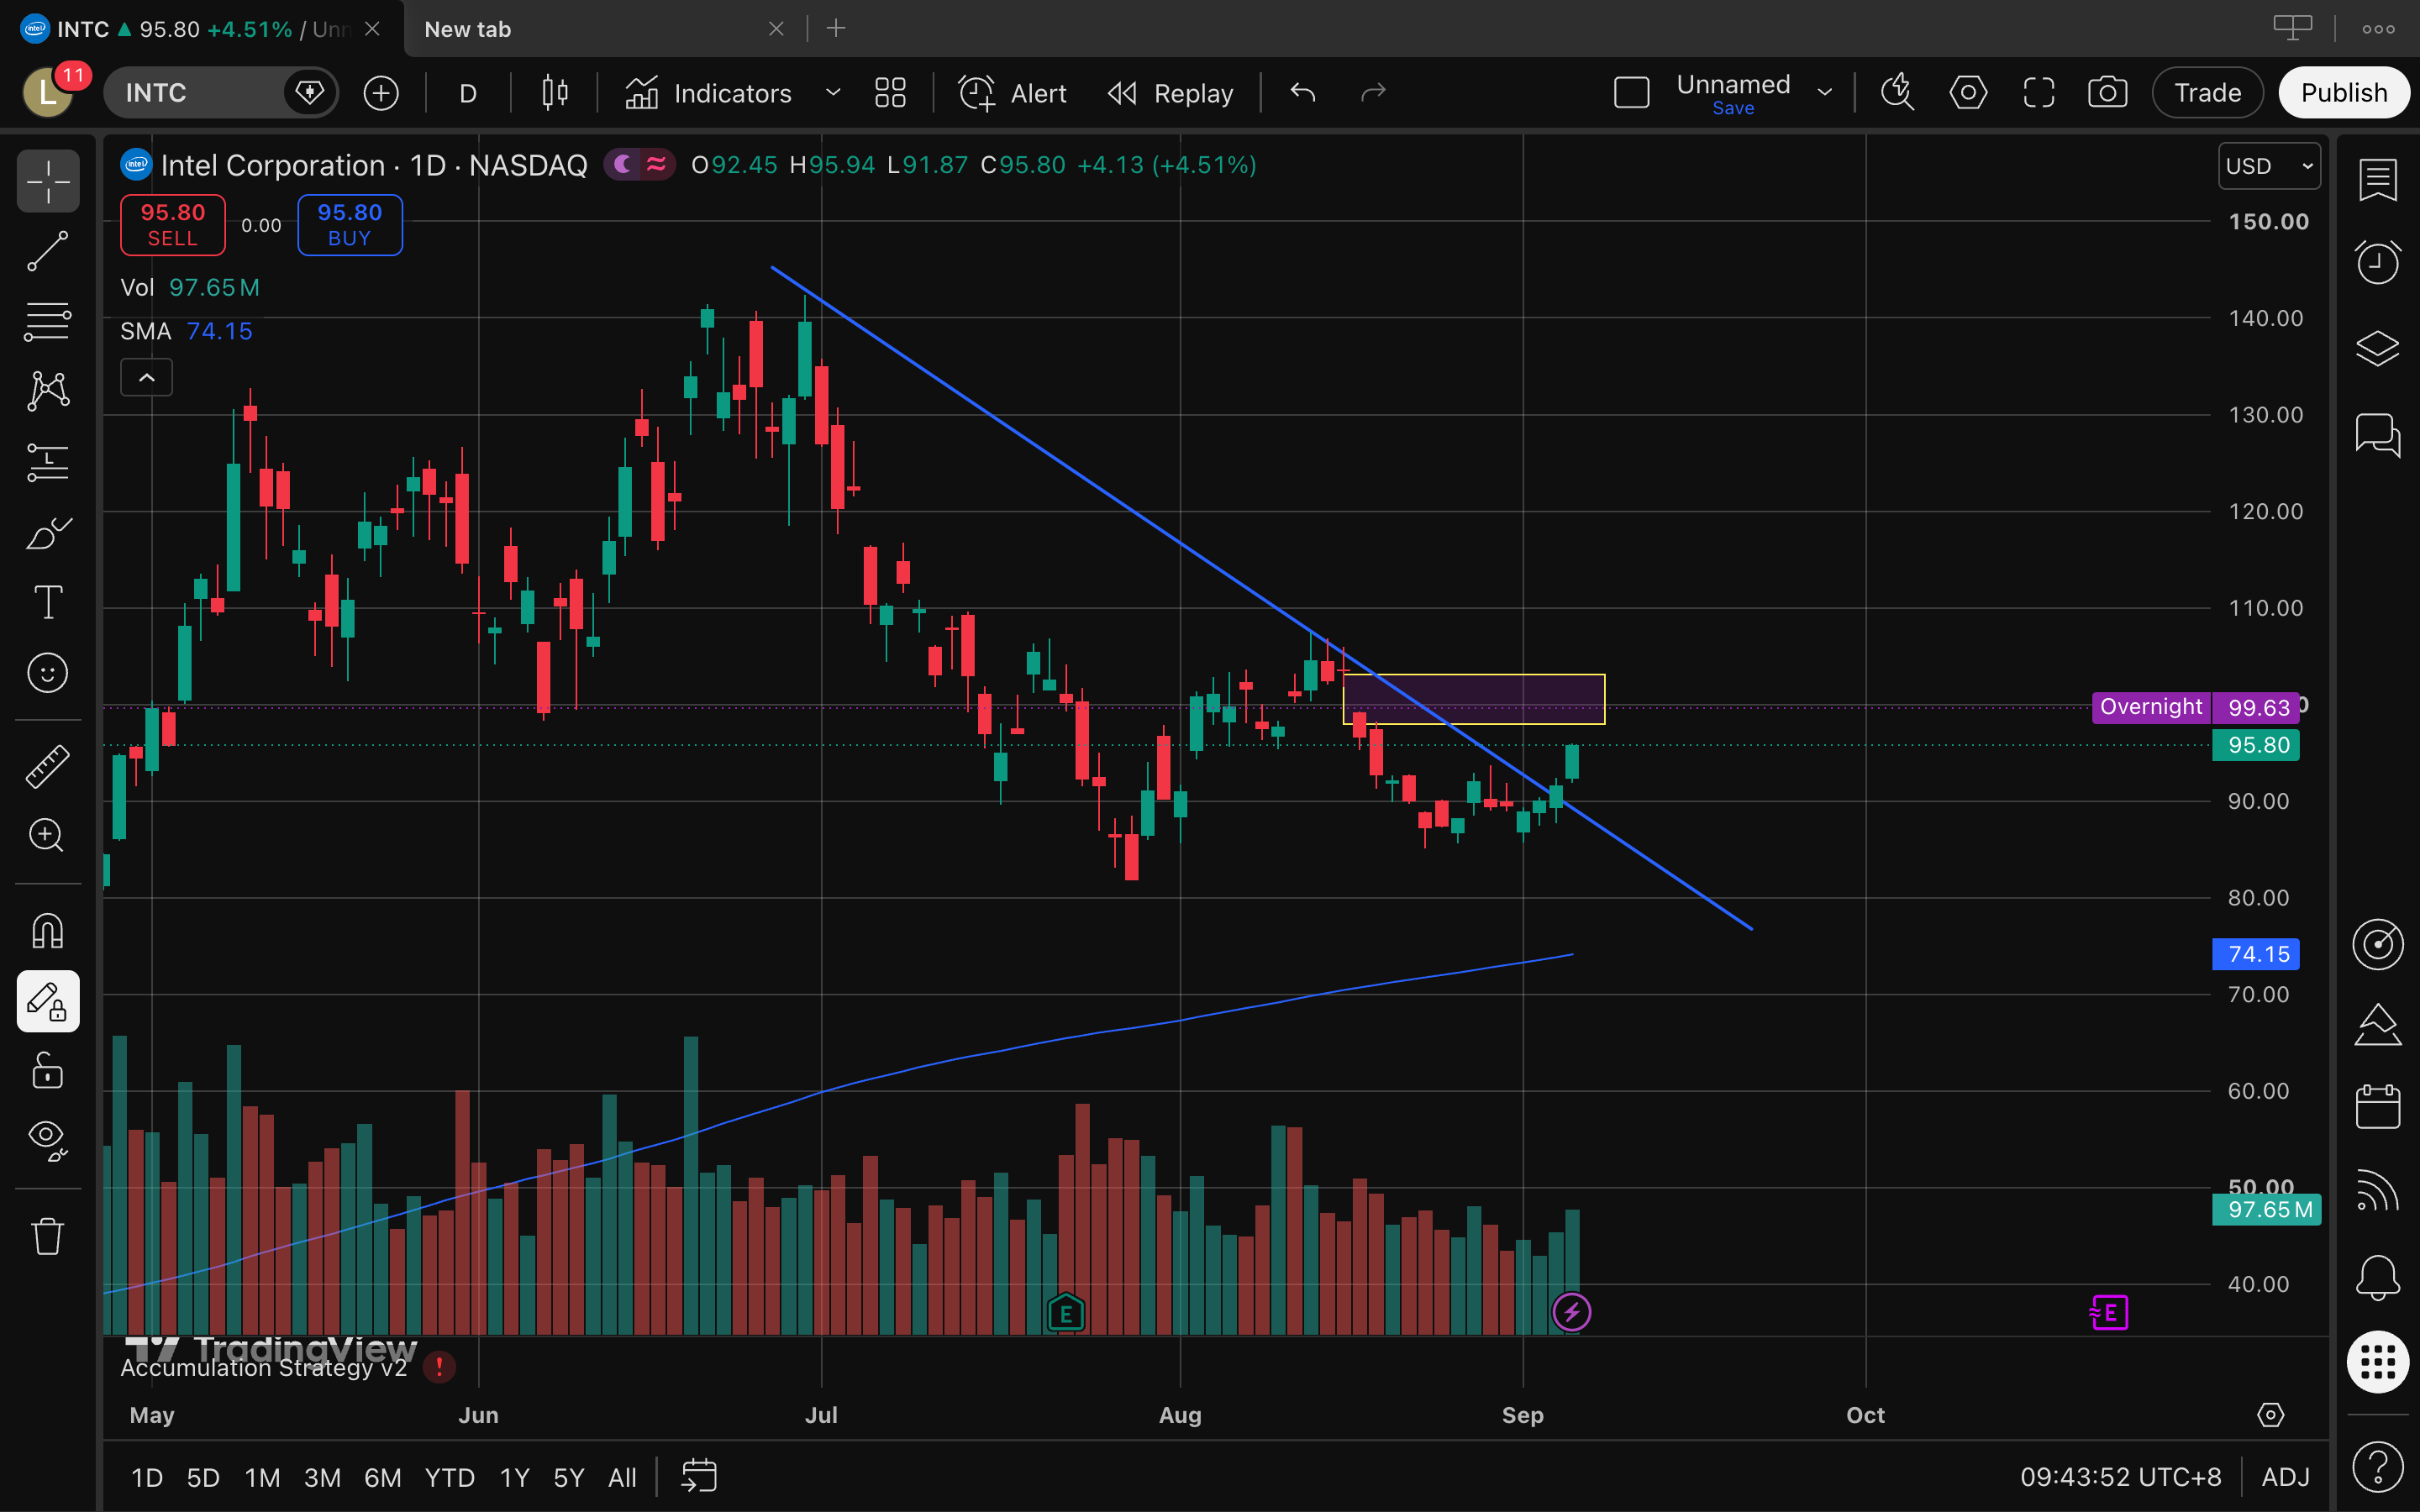
Task: Click the 95.80 SELL button
Action: click(173, 225)
